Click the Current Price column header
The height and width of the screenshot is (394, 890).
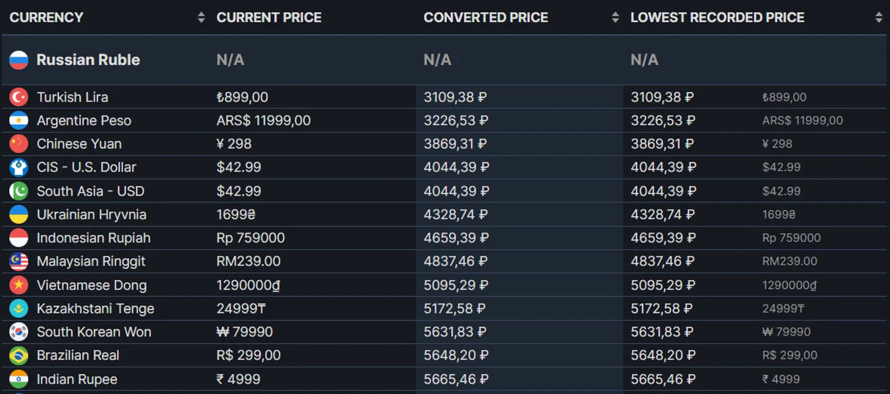(x=269, y=18)
